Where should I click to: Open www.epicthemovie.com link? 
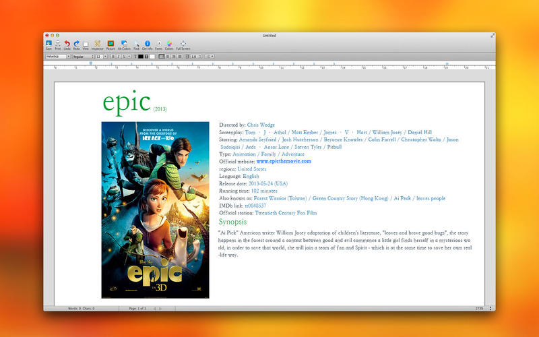(x=284, y=161)
